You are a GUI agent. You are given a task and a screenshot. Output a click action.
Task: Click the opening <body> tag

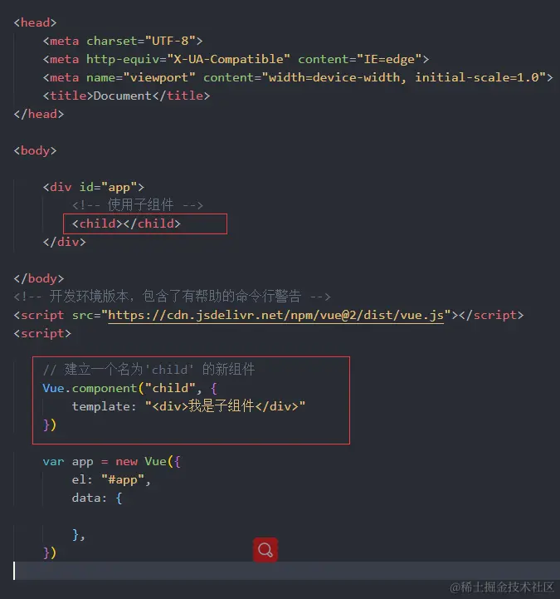tap(35, 150)
